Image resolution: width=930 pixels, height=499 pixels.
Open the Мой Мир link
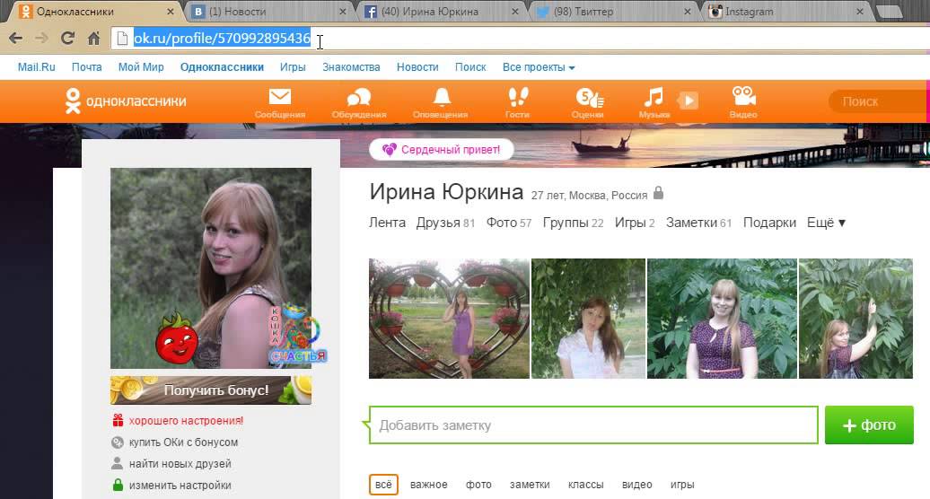(x=141, y=67)
